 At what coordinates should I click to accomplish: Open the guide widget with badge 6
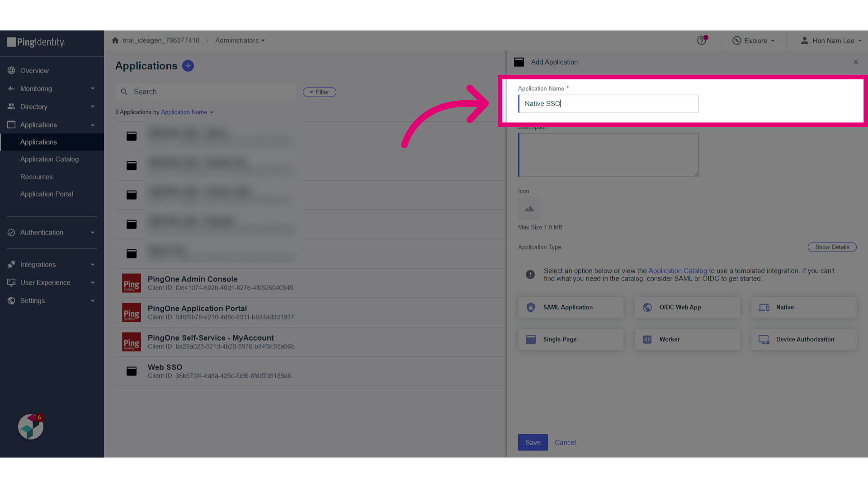click(x=31, y=427)
